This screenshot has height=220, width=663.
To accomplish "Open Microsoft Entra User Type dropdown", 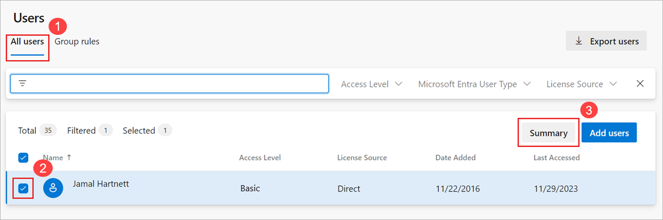I will [474, 84].
